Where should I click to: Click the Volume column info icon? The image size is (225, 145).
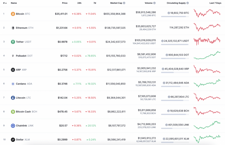click(x=154, y=3)
